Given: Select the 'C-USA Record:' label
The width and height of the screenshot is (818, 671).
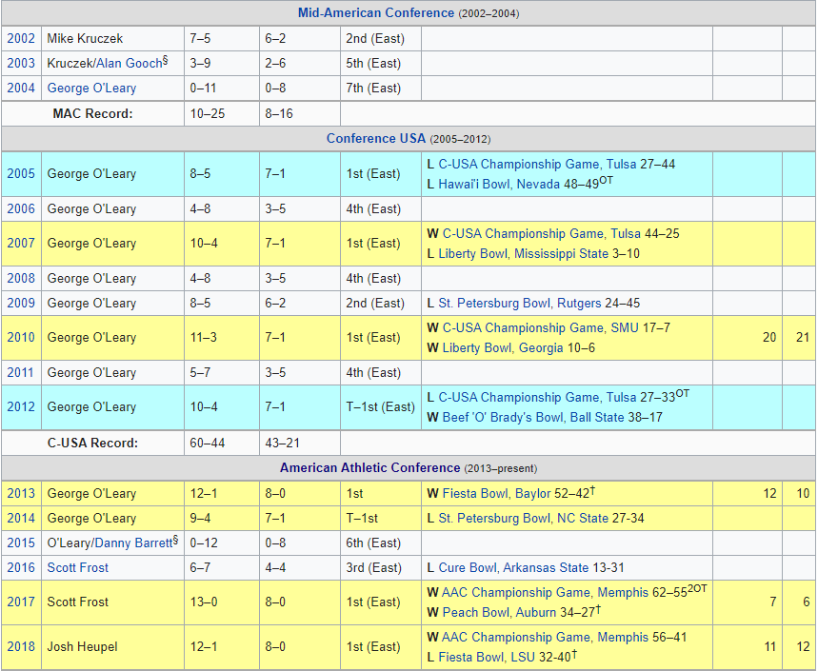Looking at the screenshot, I should click(93, 444).
